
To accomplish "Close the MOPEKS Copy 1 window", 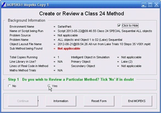I will tap(157, 5).
